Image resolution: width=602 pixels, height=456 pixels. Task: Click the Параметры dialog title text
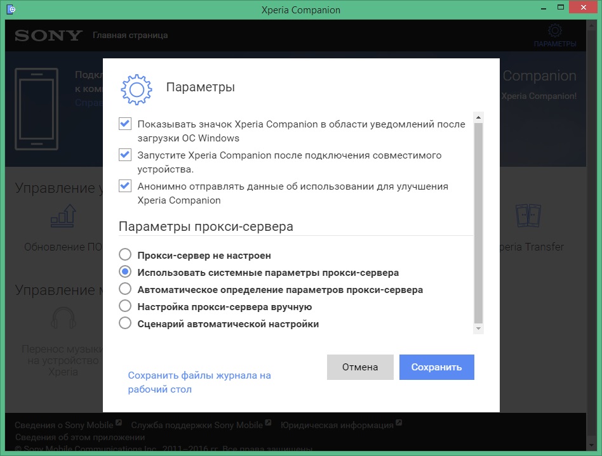point(201,87)
